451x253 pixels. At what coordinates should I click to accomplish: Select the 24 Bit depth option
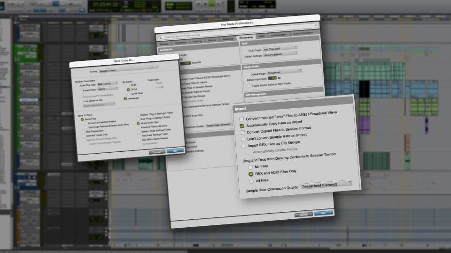pos(128,90)
